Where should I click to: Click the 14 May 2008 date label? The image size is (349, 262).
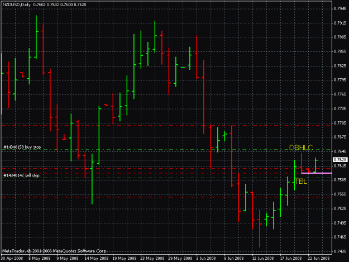97,258
